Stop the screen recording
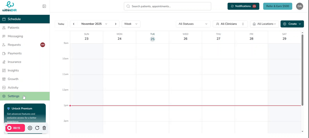309x138 pixels. (x=10, y=128)
